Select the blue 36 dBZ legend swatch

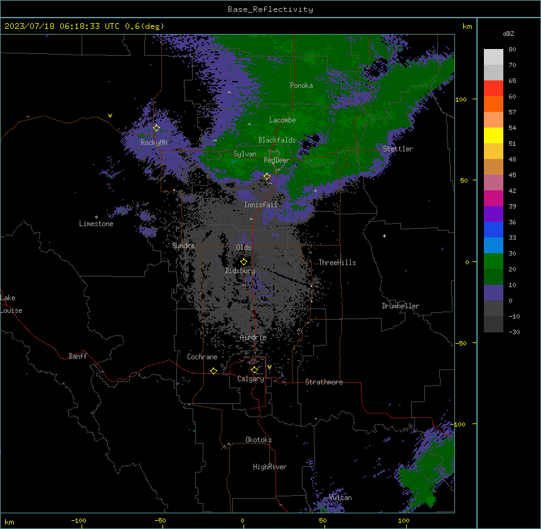[x=493, y=229]
